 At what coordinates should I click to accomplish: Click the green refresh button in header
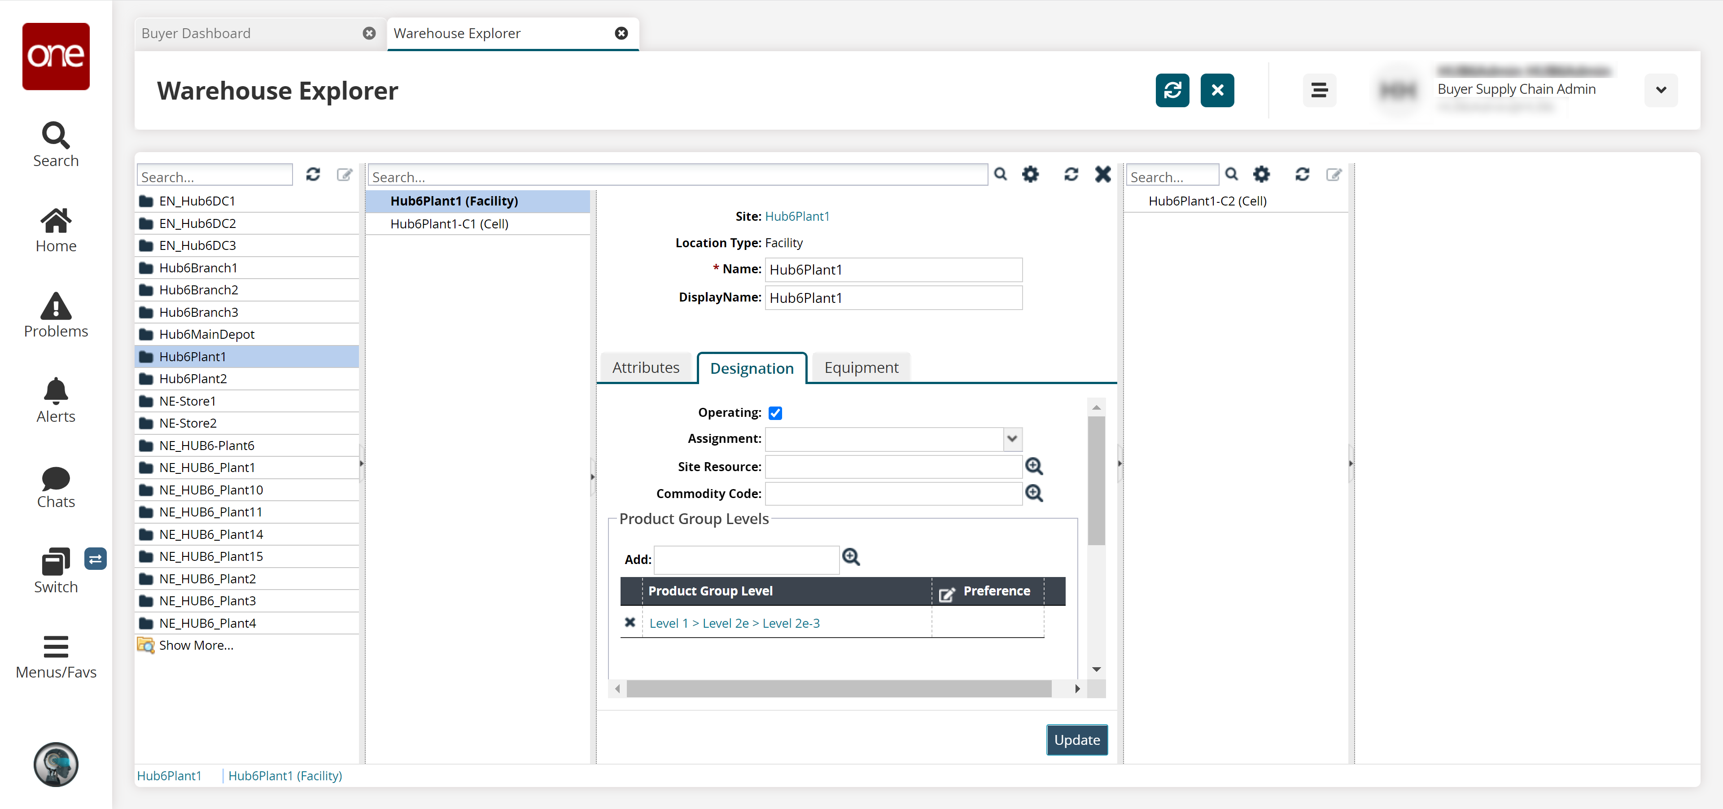click(1172, 90)
